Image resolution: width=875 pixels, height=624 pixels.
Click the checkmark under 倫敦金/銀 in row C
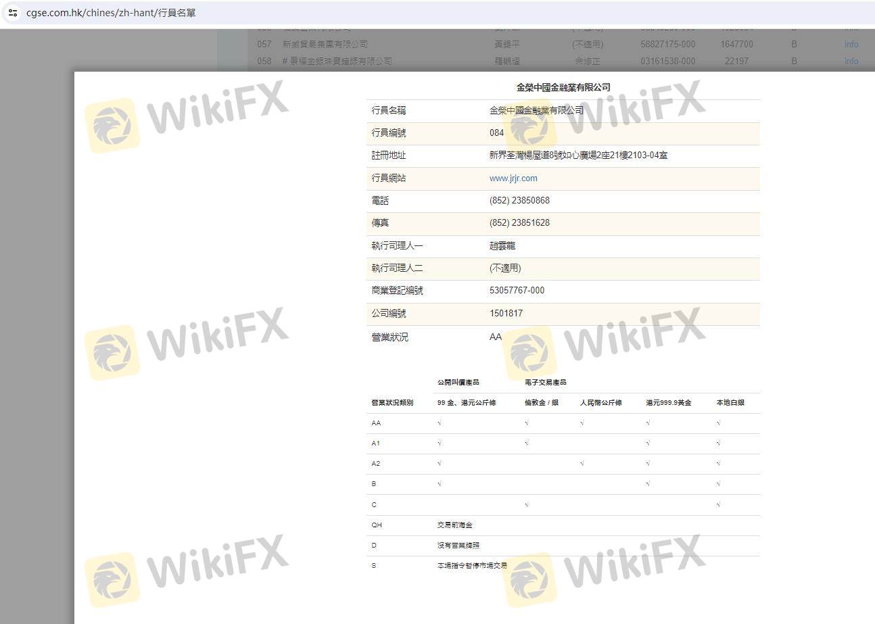coord(527,505)
